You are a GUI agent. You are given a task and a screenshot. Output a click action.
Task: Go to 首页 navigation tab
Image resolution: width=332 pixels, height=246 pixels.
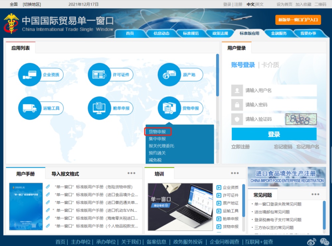click(x=130, y=33)
